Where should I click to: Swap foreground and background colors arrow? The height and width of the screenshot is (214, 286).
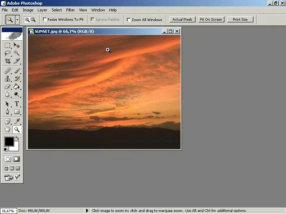pyautogui.click(x=17, y=138)
